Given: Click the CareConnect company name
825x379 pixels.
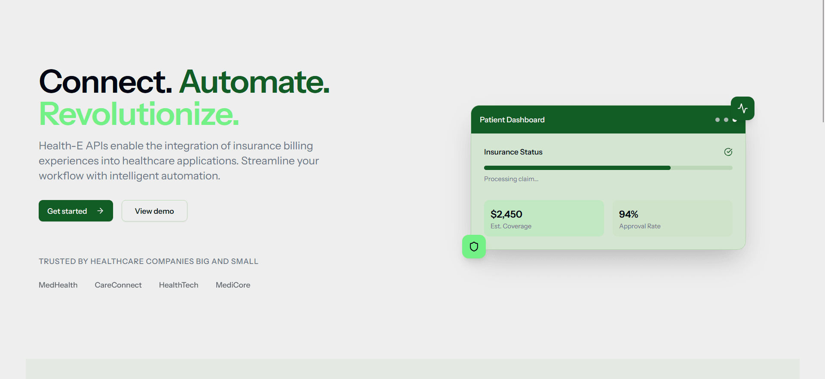Looking at the screenshot, I should (x=118, y=285).
